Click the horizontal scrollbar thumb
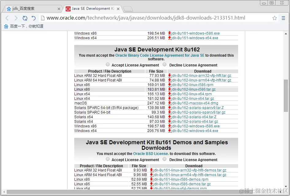290x196 pixels. tap(130, 192)
